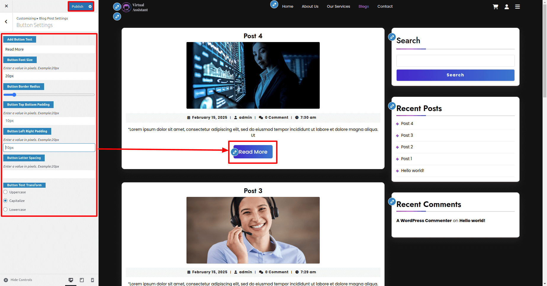Viewport: 547px width, 286px height.
Task: Click the 0 Comment text on Post 4
Action: (276, 118)
